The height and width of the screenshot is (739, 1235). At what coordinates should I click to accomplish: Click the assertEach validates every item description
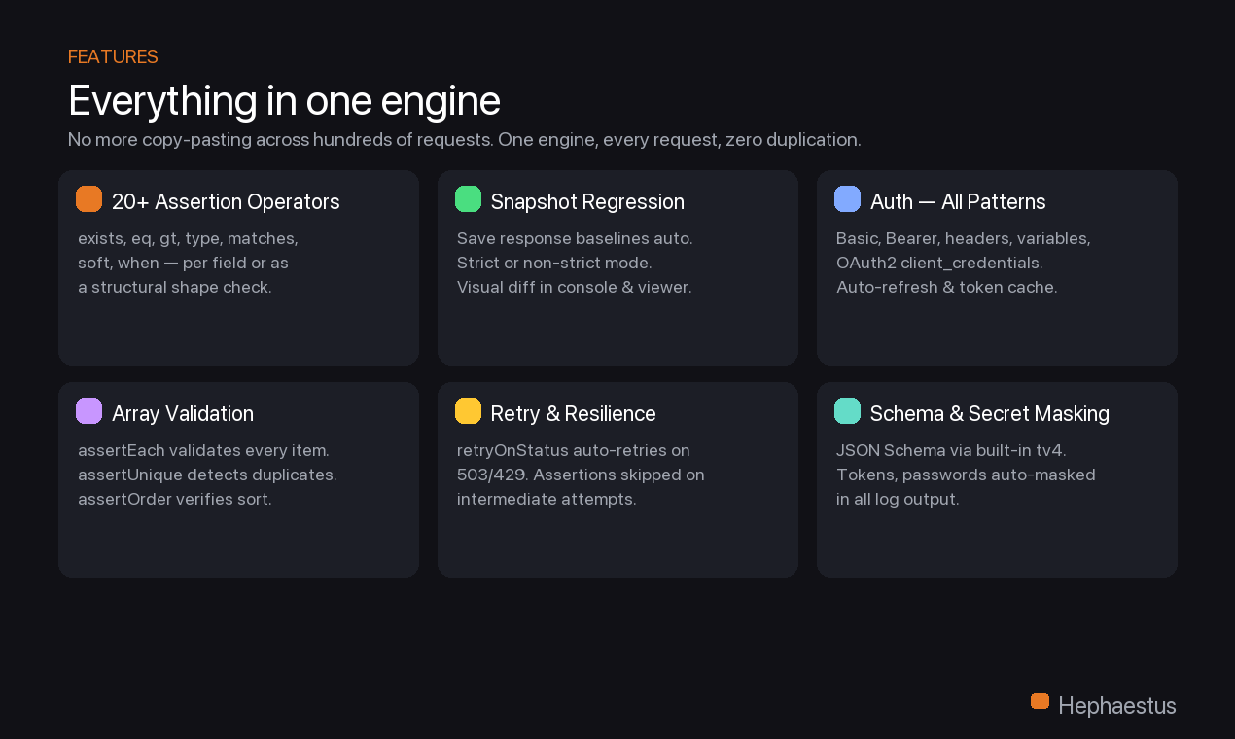(x=203, y=451)
